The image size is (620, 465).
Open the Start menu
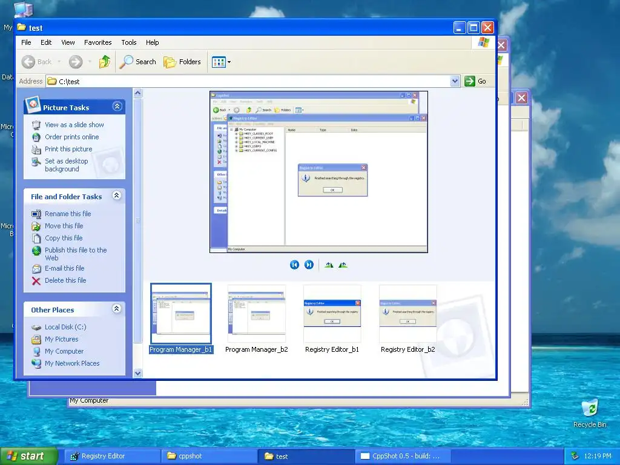28,456
